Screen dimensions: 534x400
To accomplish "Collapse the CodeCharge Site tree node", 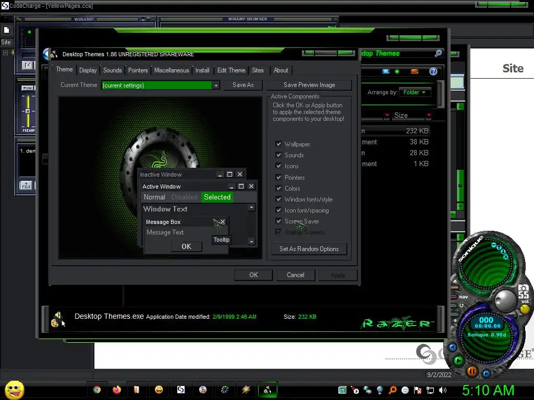I will point(5,53).
